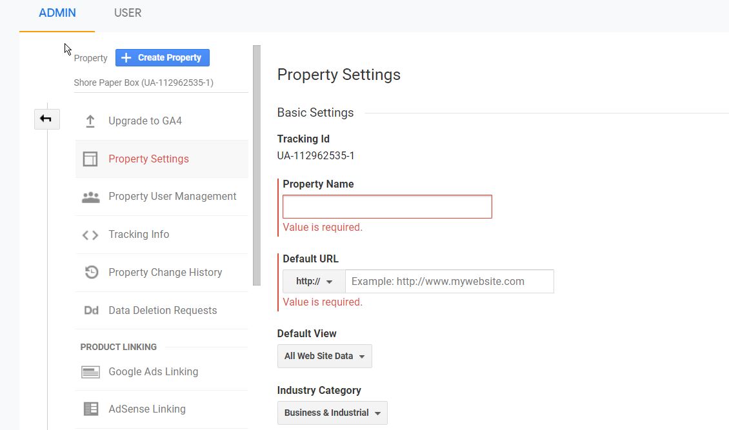Click the Data Deletion Requests Dd icon
The image size is (729, 430).
91,311
